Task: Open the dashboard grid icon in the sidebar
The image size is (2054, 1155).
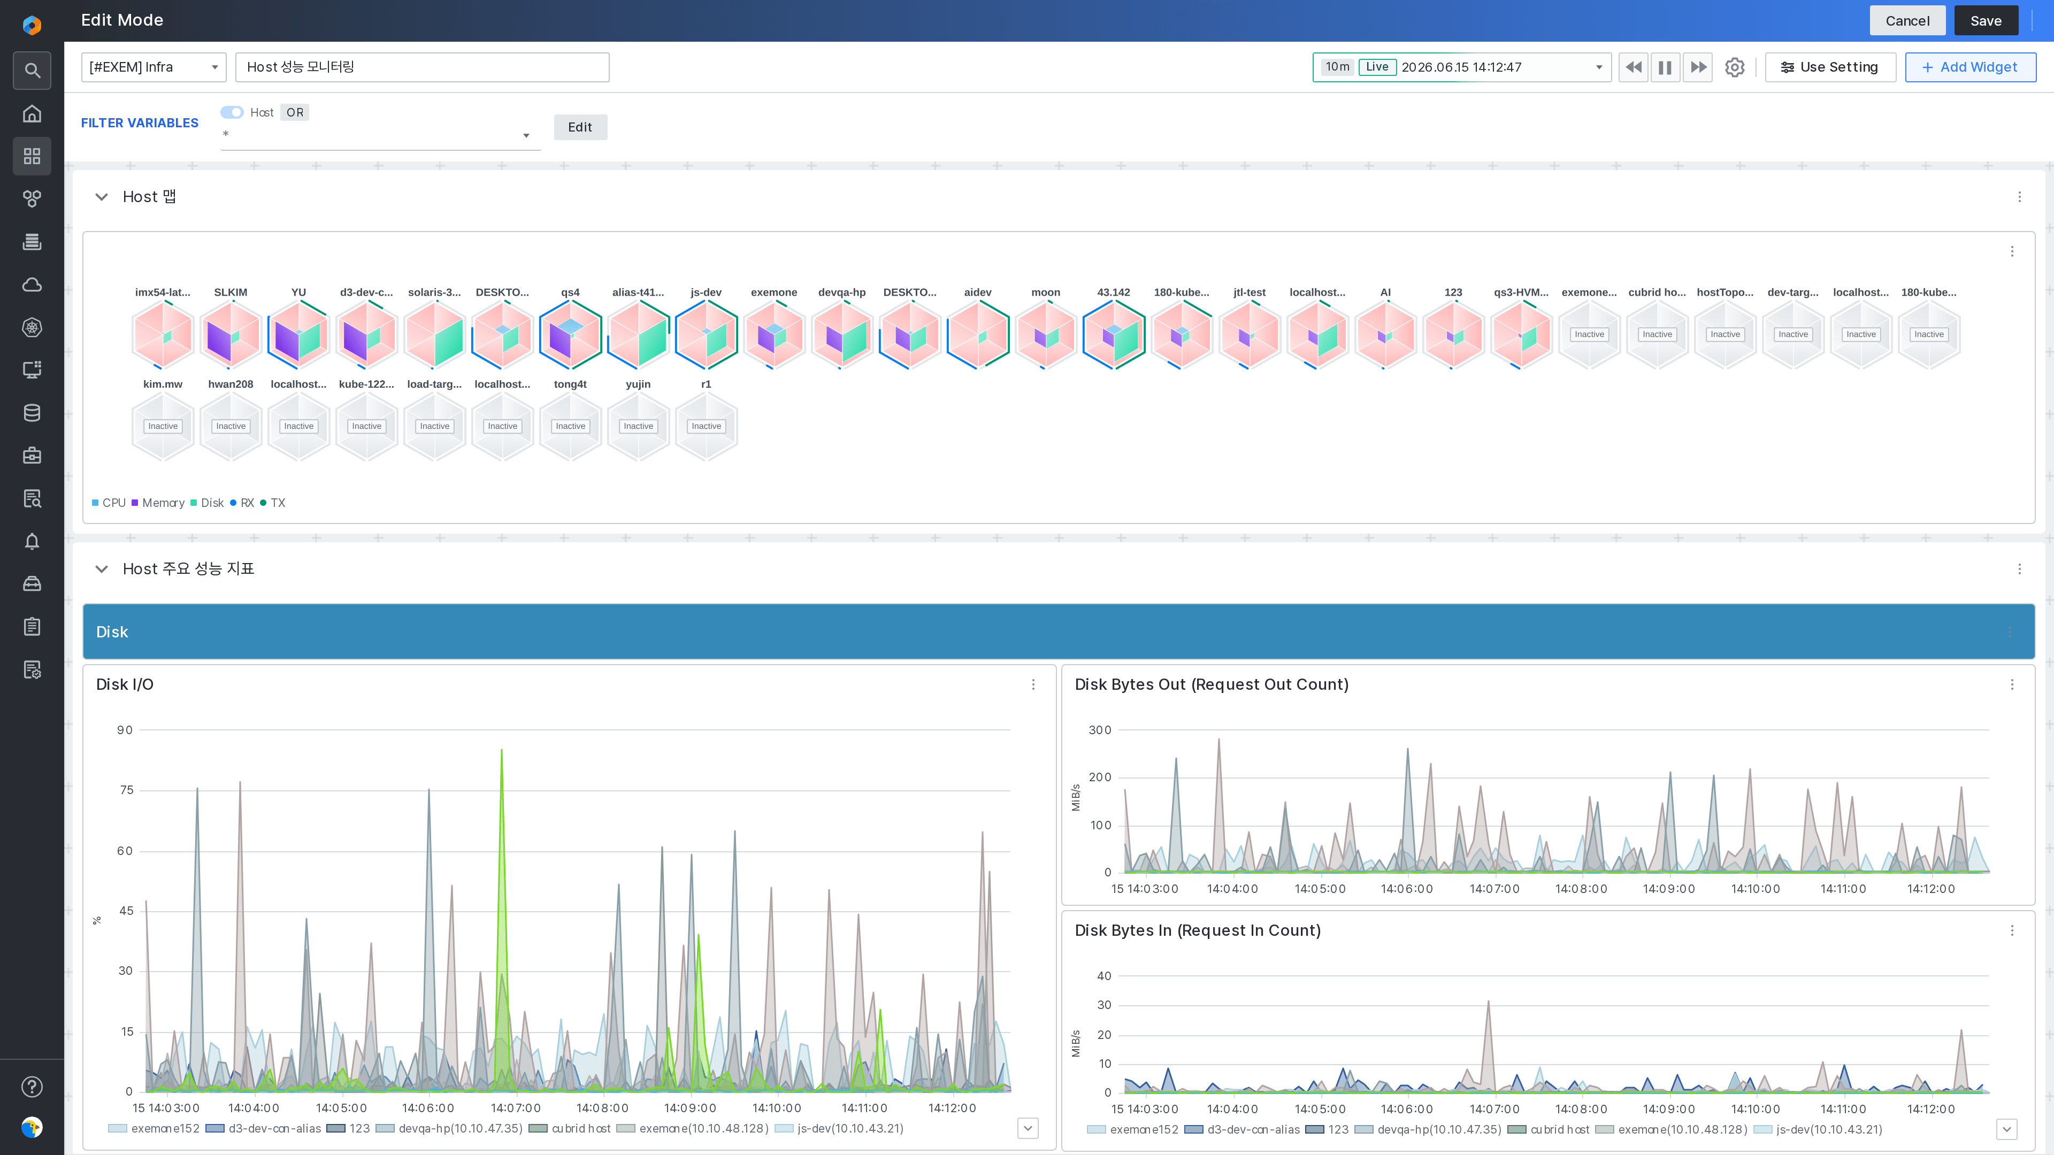Action: (x=32, y=156)
